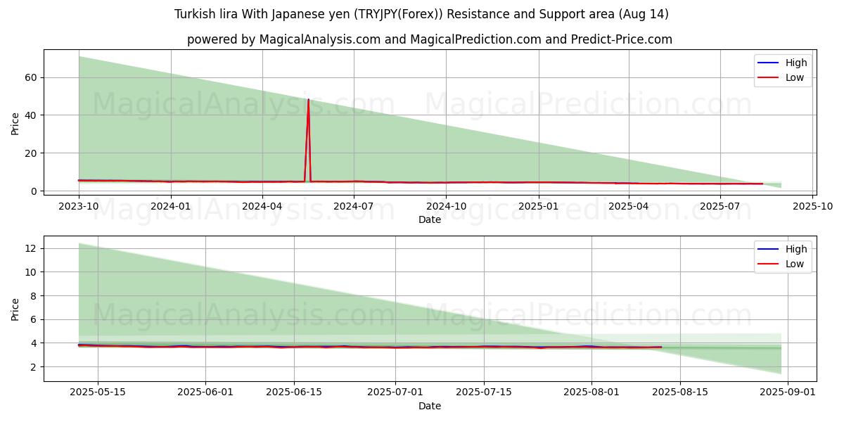Click the '2025-05-15' date tick label

(x=98, y=392)
